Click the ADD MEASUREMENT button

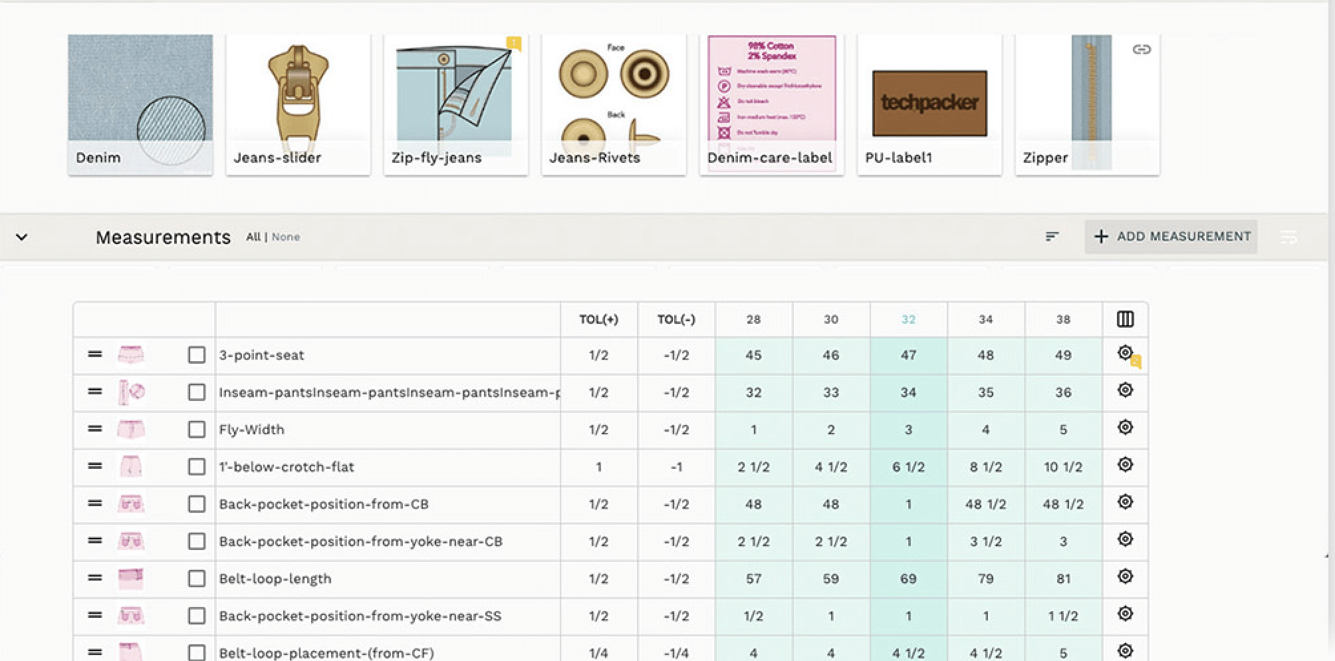pos(1171,237)
